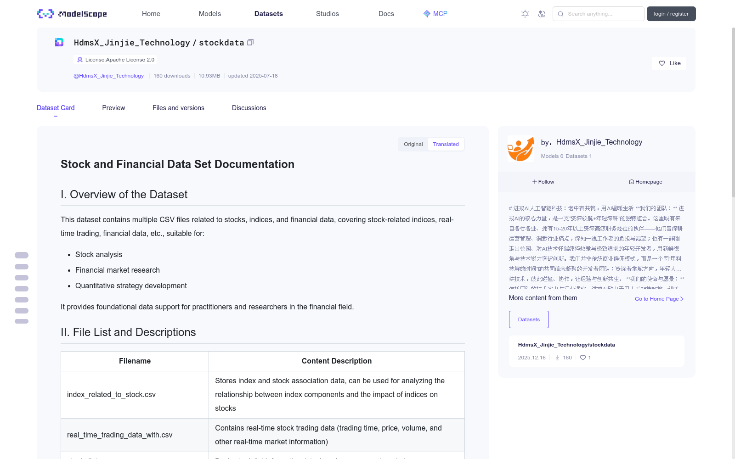Viewport: 735px width, 459px height.
Task: Go to Home in top navigation
Action: (x=151, y=14)
